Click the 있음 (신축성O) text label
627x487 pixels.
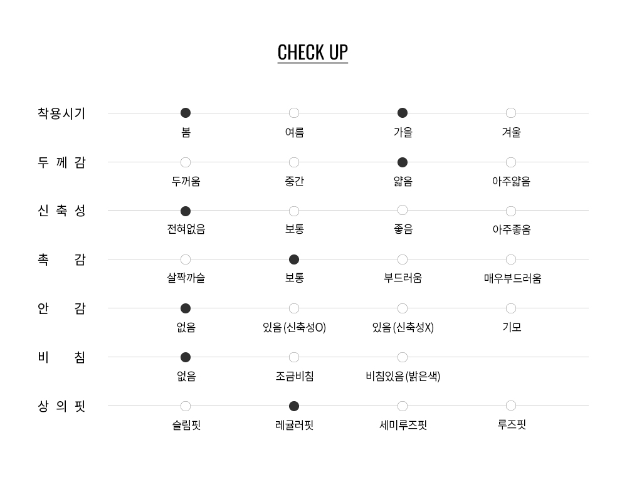click(x=294, y=327)
